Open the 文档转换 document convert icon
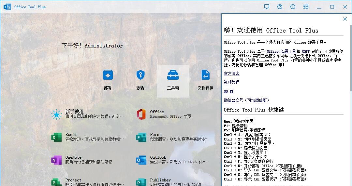Viewport: 352px width, 186px height. point(205,75)
